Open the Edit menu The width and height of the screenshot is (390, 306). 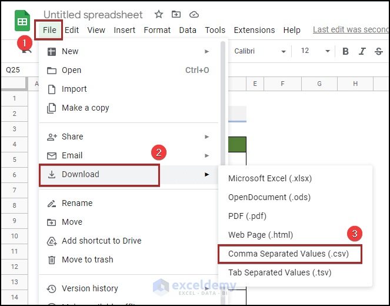[72, 30]
